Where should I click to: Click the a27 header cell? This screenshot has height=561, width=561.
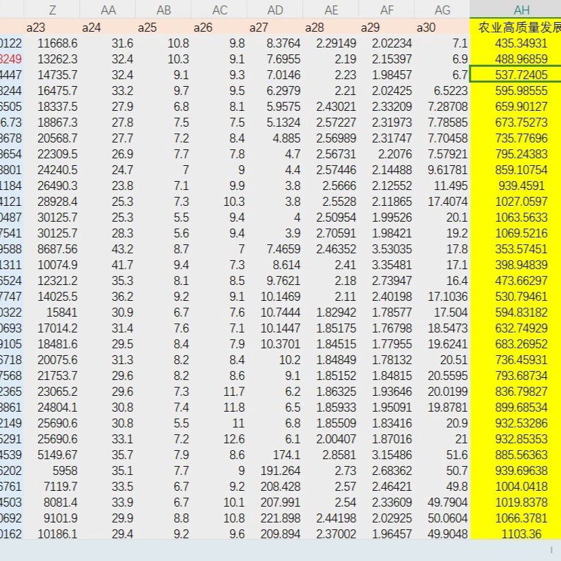coord(275,28)
